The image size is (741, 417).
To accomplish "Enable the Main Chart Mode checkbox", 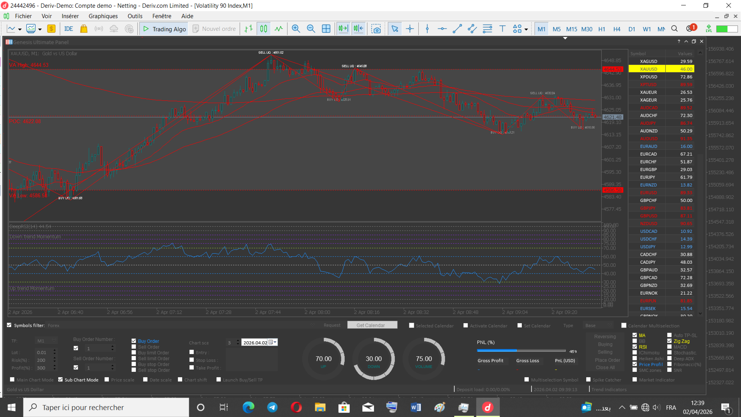I will [x=12, y=380].
